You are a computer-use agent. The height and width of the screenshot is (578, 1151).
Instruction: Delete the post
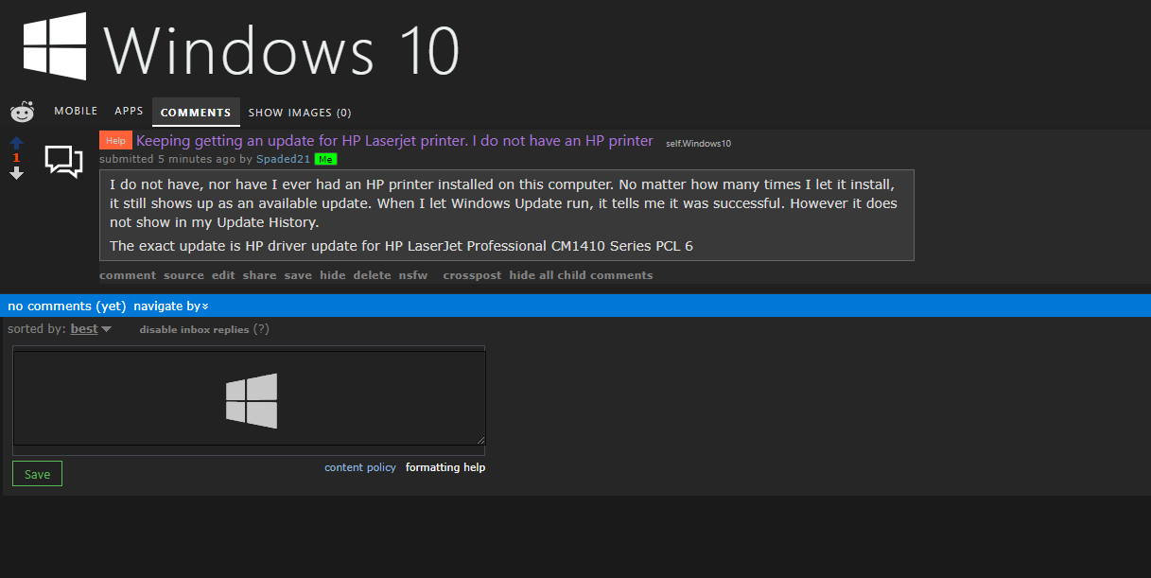click(372, 275)
